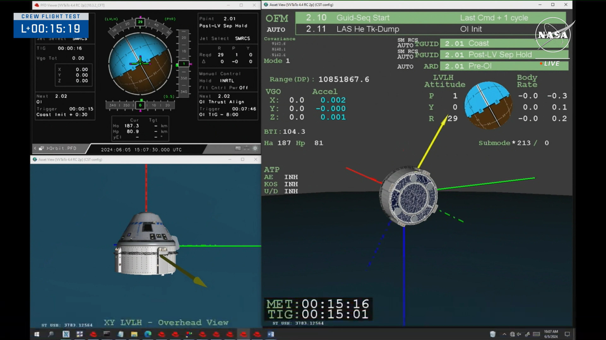The height and width of the screenshot is (340, 606).
Task: Click the Post-LV Sep Hold label in PFD
Action: pyautogui.click(x=223, y=26)
